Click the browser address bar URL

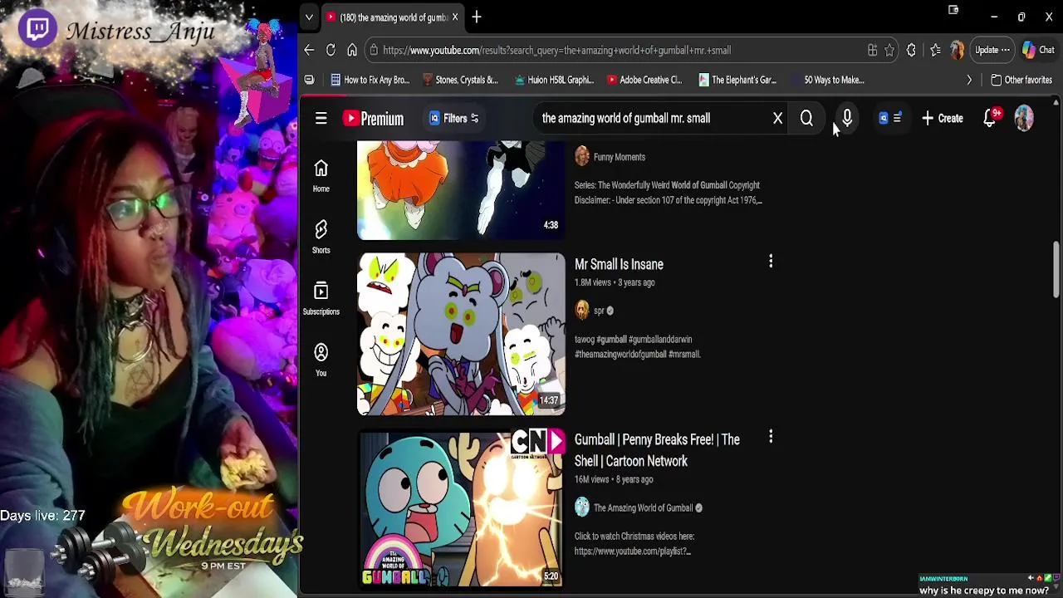click(556, 50)
